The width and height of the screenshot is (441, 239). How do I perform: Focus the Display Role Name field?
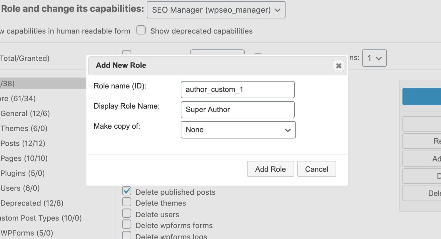(238, 110)
